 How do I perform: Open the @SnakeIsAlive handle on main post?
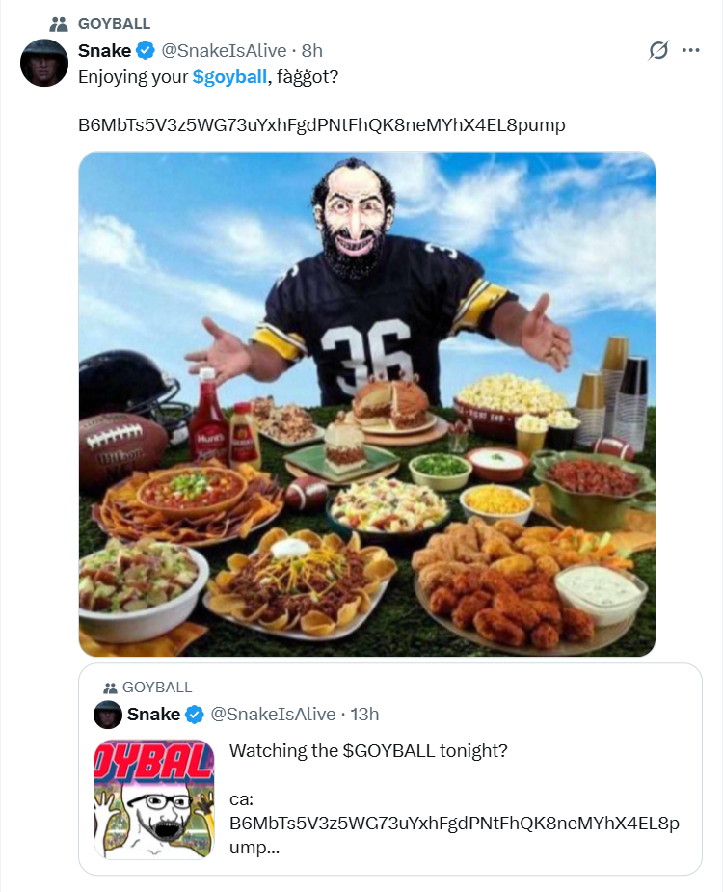point(224,51)
